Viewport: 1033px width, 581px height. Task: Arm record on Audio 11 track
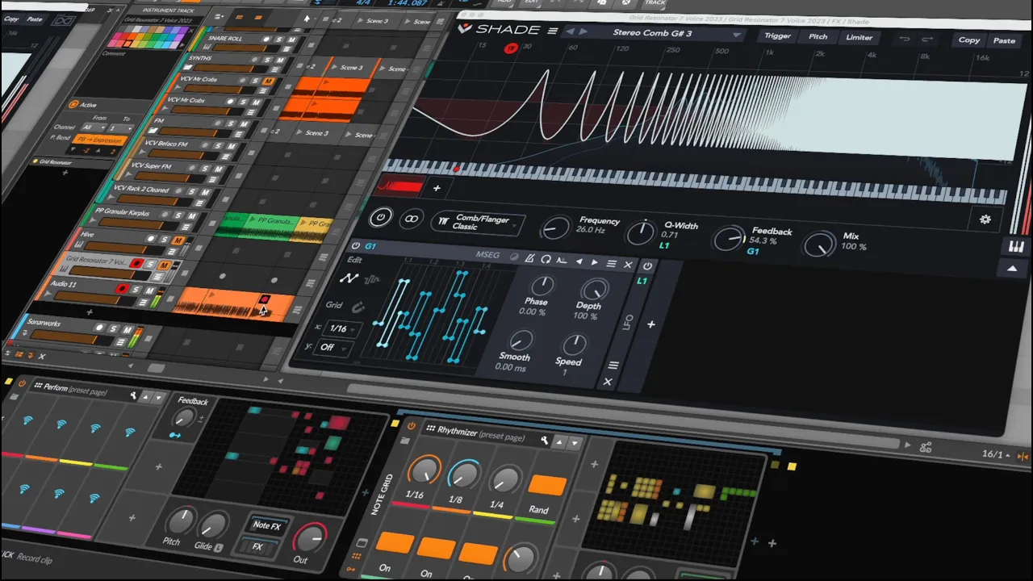[x=122, y=289]
